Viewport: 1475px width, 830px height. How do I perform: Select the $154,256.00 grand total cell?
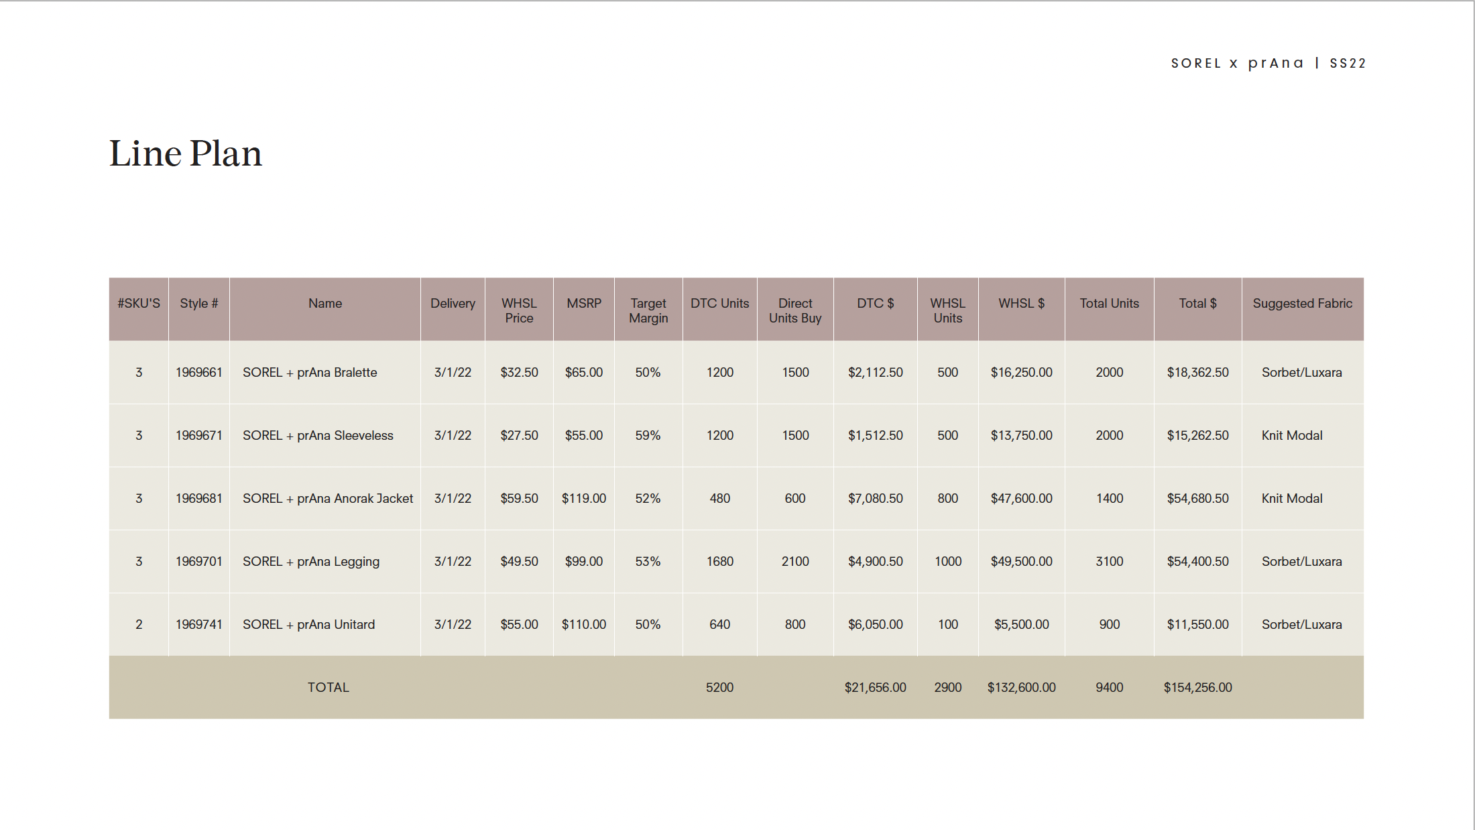coord(1197,687)
